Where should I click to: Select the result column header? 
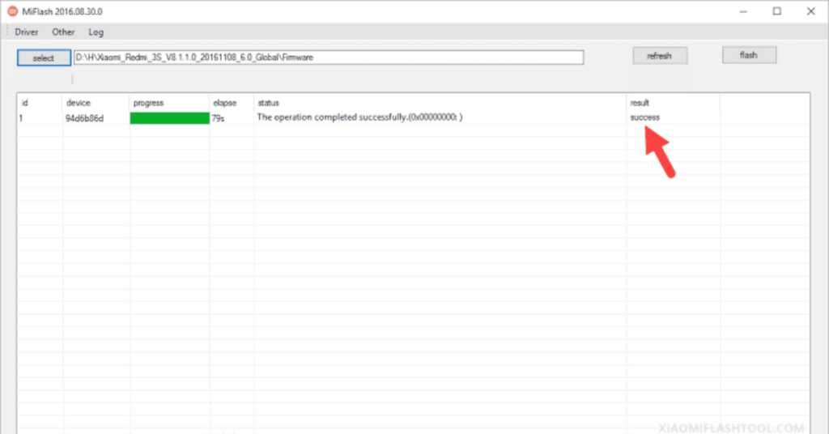click(x=640, y=103)
